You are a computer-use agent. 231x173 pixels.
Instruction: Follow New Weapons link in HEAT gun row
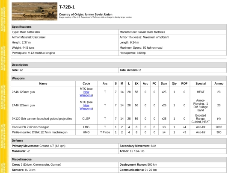[86, 94]
